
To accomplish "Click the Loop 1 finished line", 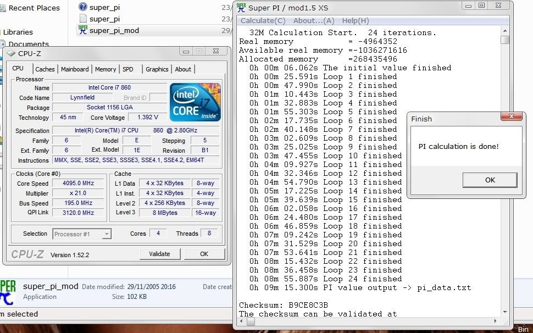I will [x=323, y=77].
